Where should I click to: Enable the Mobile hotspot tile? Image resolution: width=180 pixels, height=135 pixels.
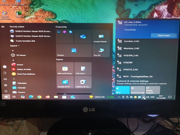[x=153, y=90]
